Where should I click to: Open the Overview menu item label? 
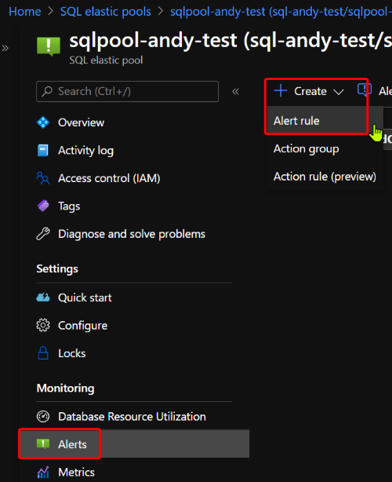tap(81, 122)
